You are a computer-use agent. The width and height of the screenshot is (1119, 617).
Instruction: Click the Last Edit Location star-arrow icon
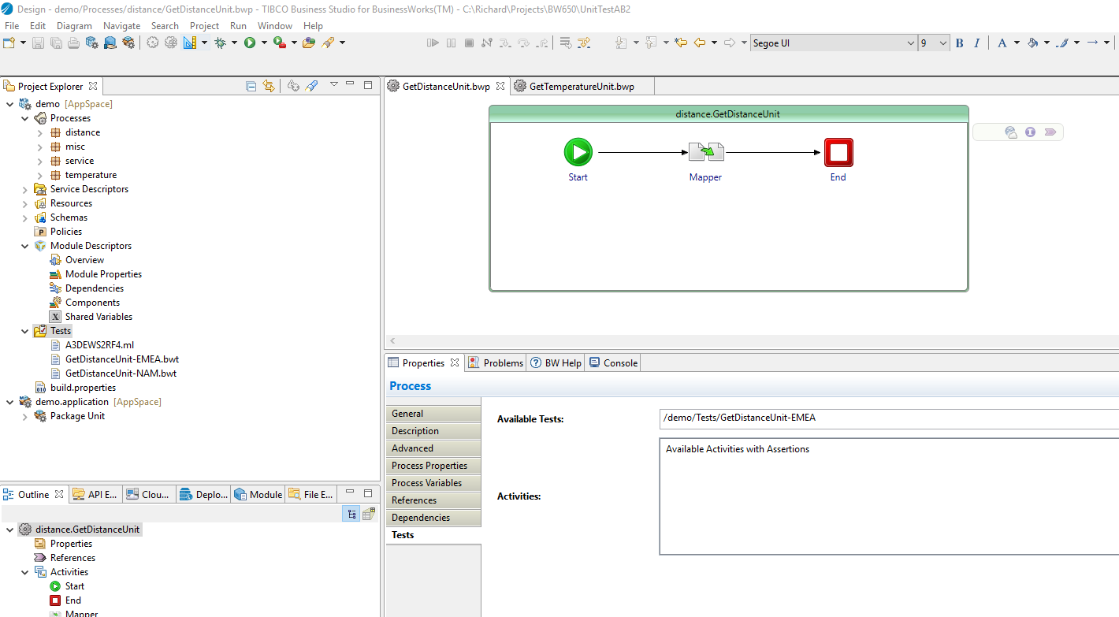(681, 43)
